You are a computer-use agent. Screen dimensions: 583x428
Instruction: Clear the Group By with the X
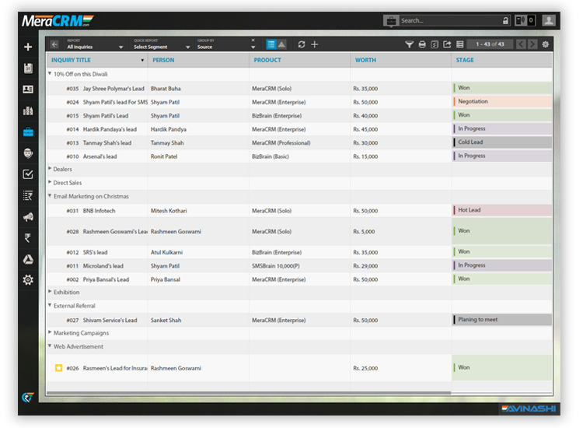253,40
